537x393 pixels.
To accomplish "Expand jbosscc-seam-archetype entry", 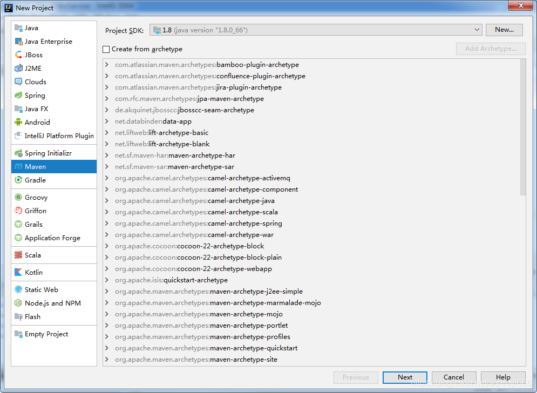I will pyautogui.click(x=107, y=110).
